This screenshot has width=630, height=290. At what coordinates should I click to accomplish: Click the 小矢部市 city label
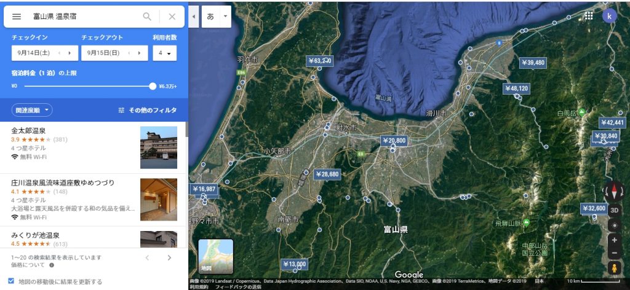(277, 151)
